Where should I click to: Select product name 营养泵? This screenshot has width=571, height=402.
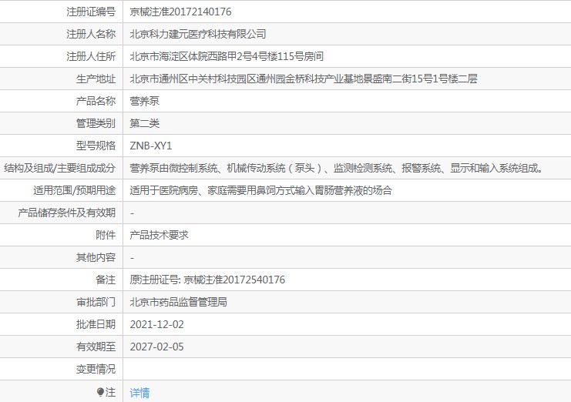(145, 101)
